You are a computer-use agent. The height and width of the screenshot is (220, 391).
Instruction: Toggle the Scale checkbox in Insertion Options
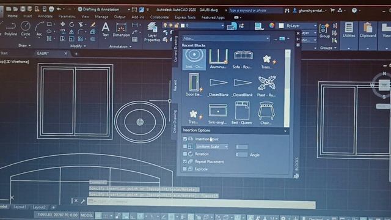(x=185, y=147)
